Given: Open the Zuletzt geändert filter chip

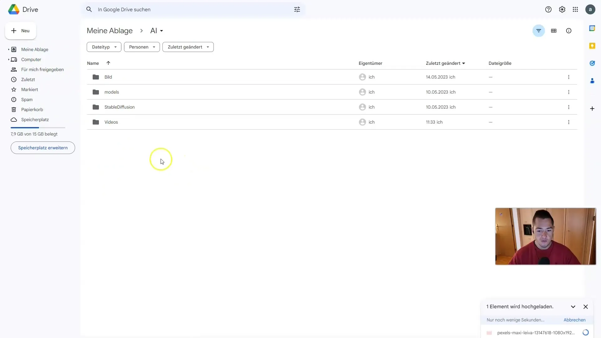Looking at the screenshot, I should pyautogui.click(x=188, y=47).
